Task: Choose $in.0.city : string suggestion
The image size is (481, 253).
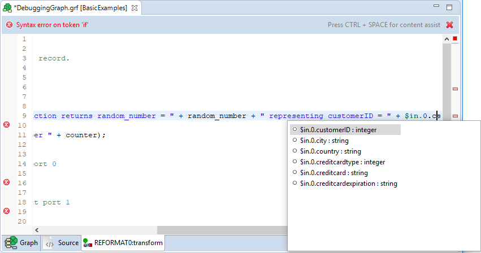Action: pos(324,141)
